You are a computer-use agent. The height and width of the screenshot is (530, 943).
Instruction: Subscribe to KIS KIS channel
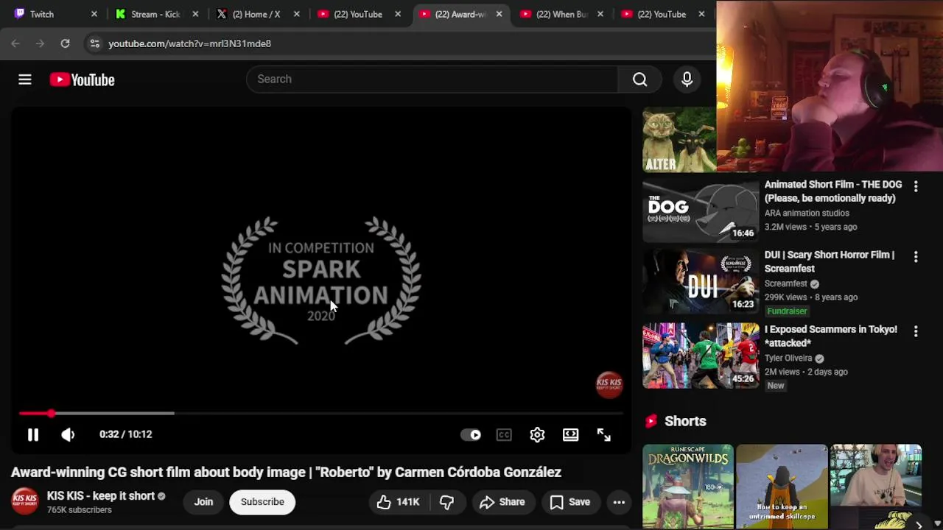click(x=262, y=502)
